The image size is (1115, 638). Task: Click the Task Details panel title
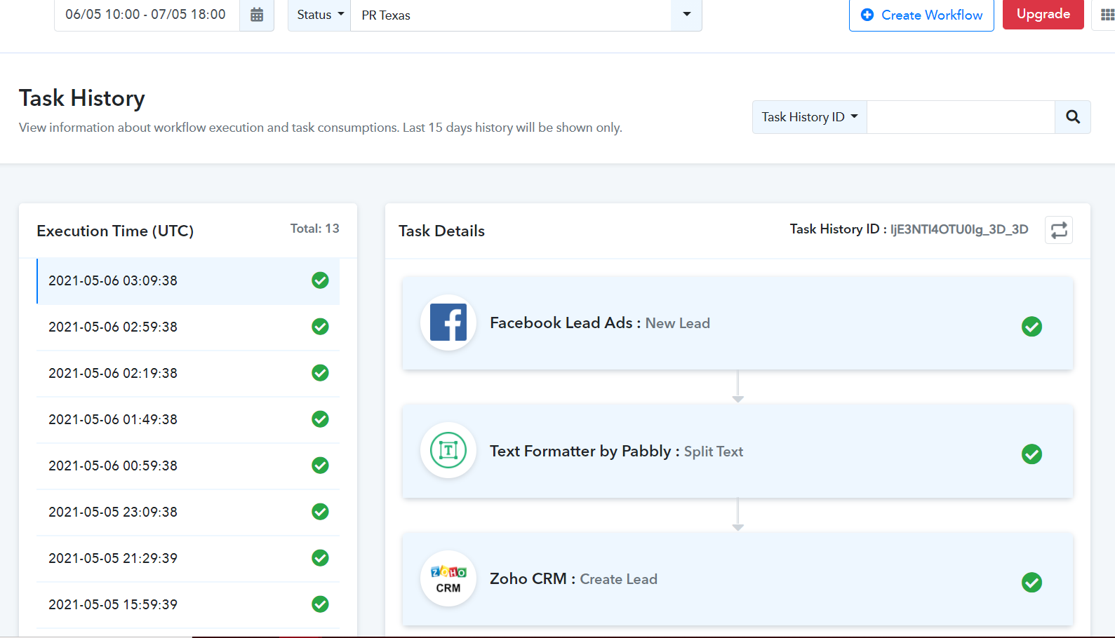click(441, 231)
